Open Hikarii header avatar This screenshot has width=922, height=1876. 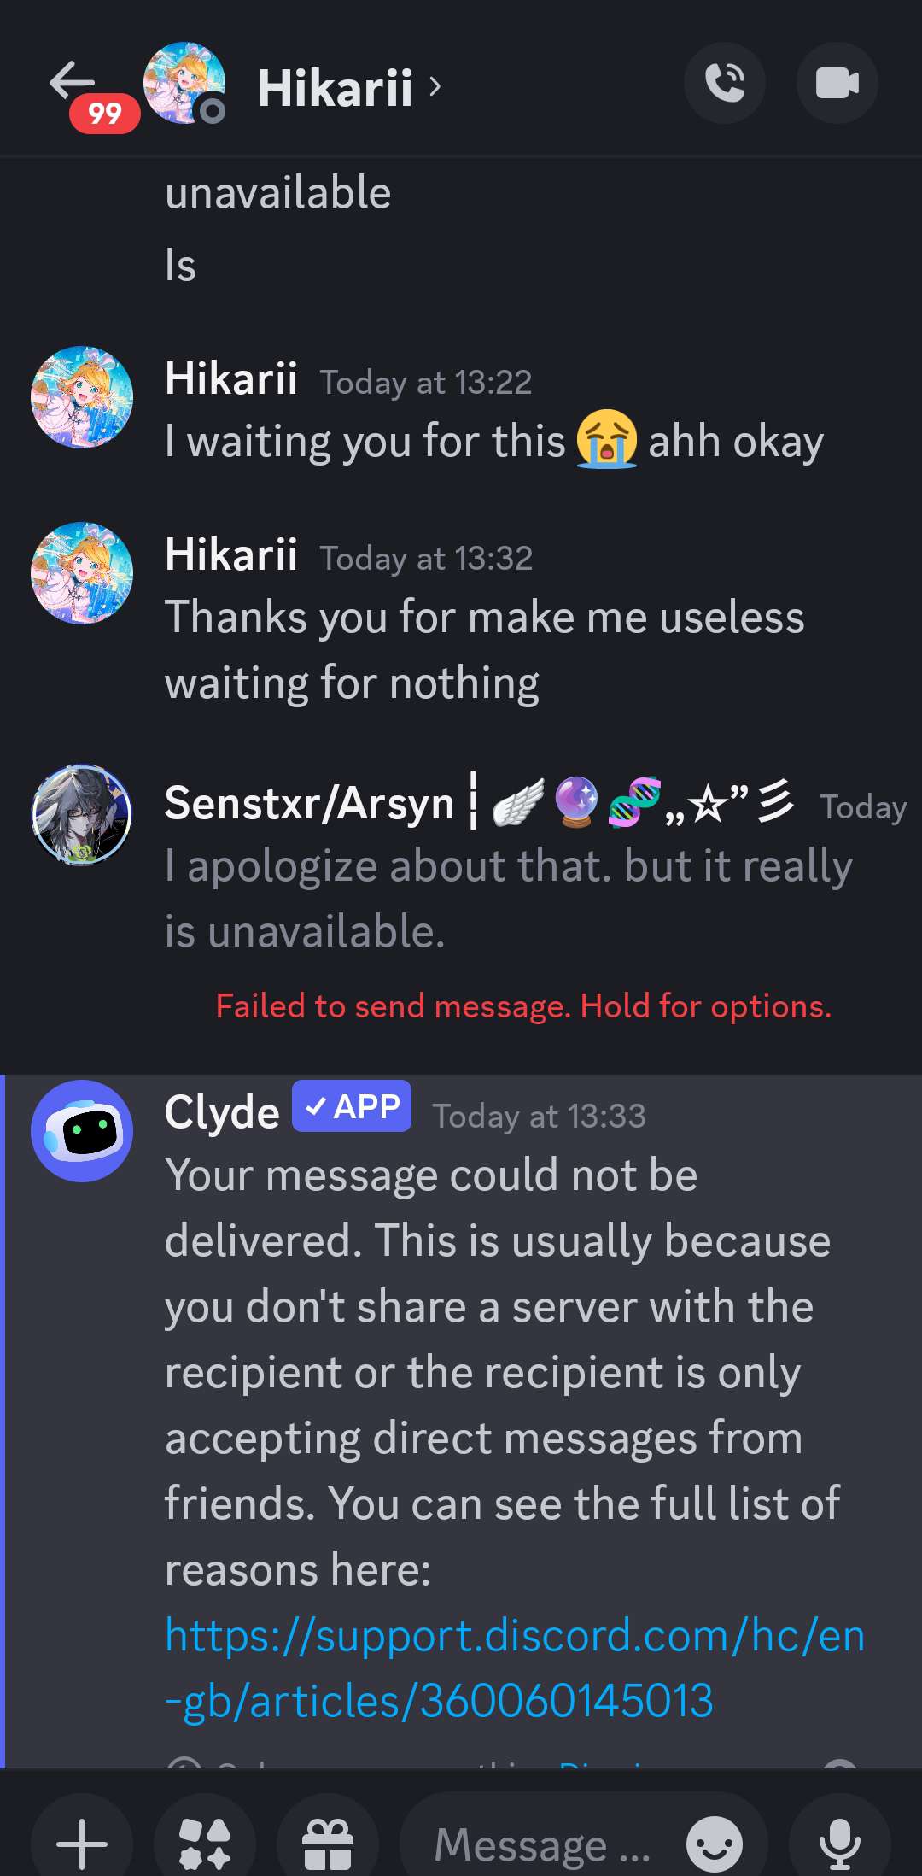(184, 84)
